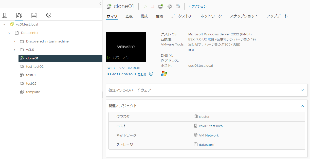Open the アクション dropdown menu

tap(198, 6)
